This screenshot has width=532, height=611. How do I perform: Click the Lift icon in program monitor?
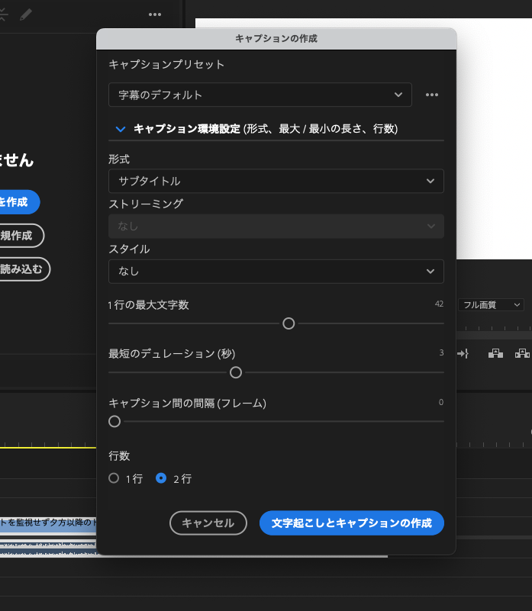(x=496, y=353)
